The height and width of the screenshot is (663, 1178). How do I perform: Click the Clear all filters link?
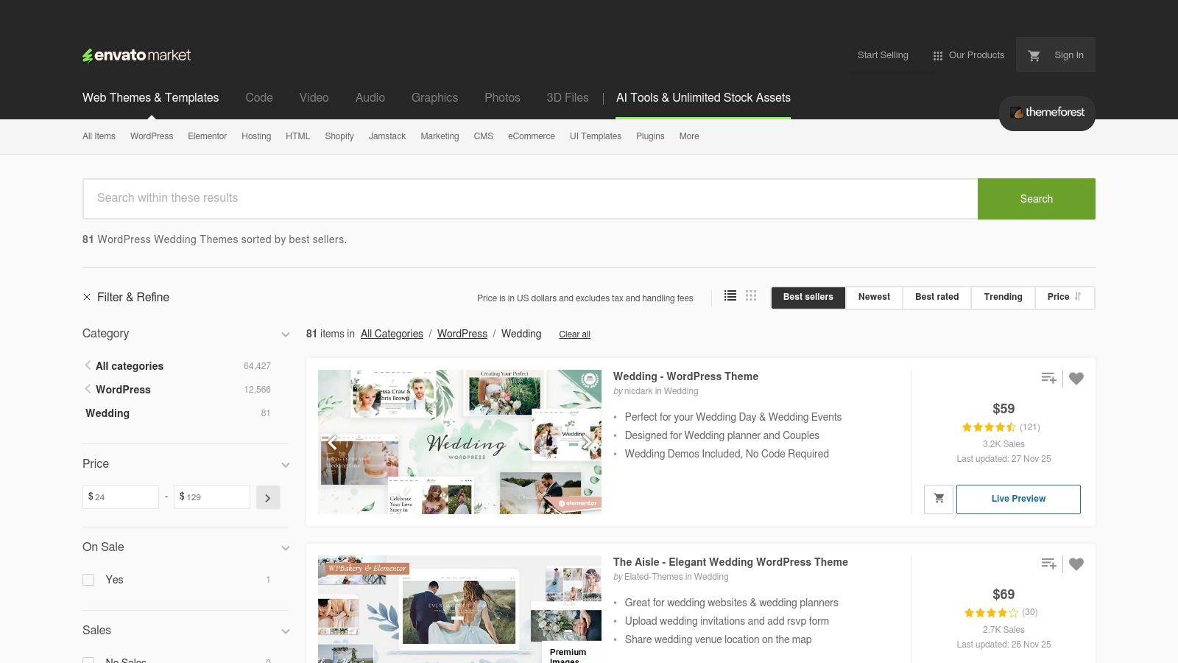click(574, 334)
